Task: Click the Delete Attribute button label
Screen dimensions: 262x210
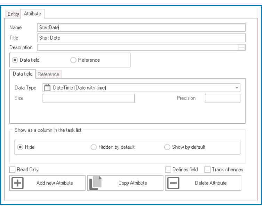Action: click(211, 183)
